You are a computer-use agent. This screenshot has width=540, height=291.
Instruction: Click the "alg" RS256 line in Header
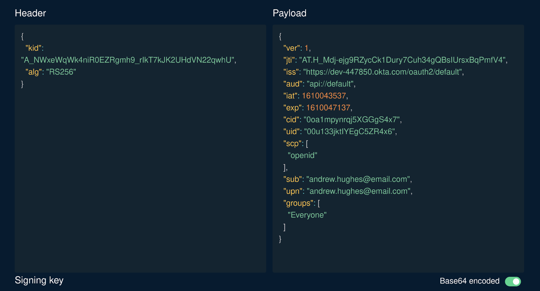51,72
